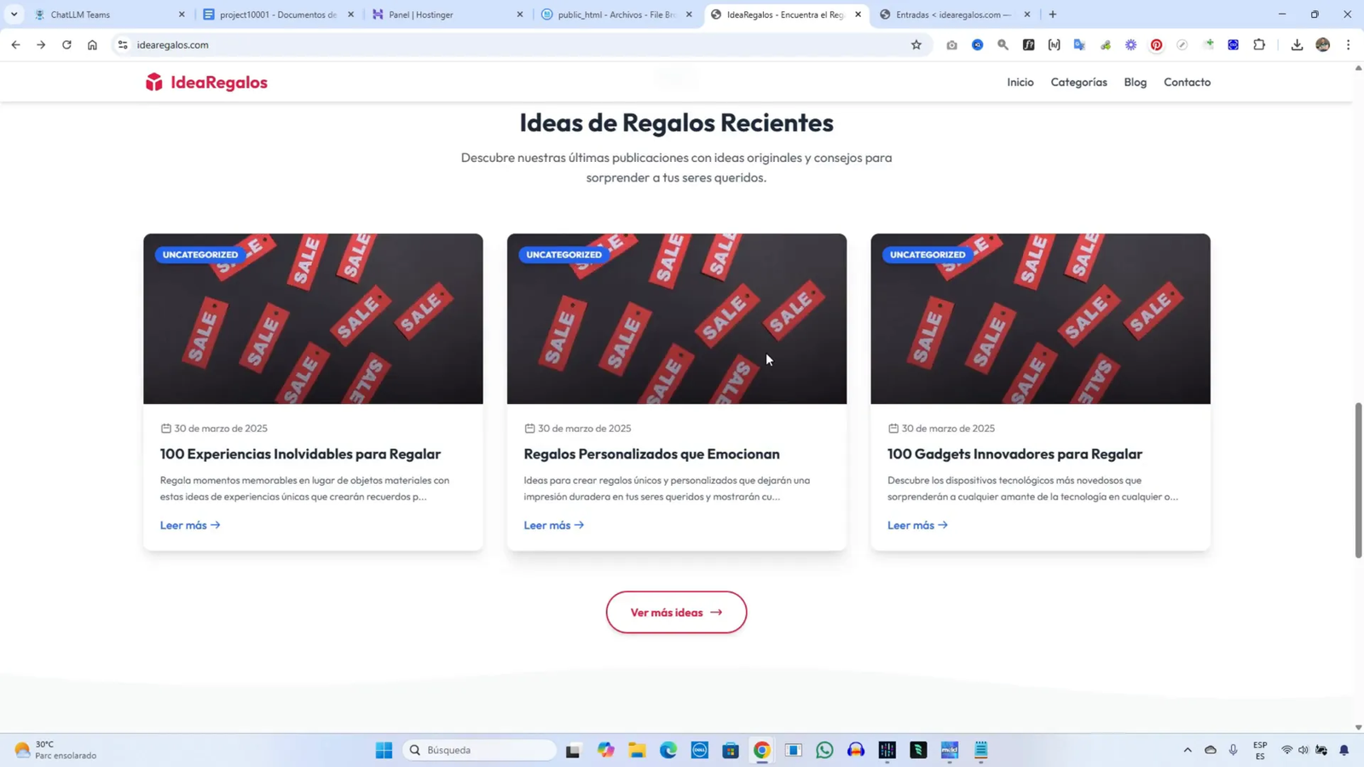Click the screenshot camera extension icon
Screen dimensions: 1364x767
coord(951,45)
